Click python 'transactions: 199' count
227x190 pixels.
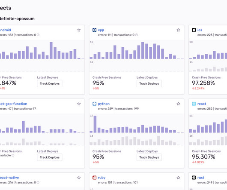pos(127,109)
